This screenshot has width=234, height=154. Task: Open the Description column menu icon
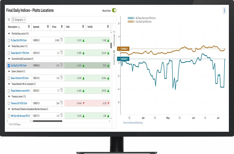(29, 27)
